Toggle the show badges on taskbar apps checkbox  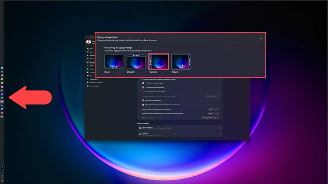[x=143, y=83]
